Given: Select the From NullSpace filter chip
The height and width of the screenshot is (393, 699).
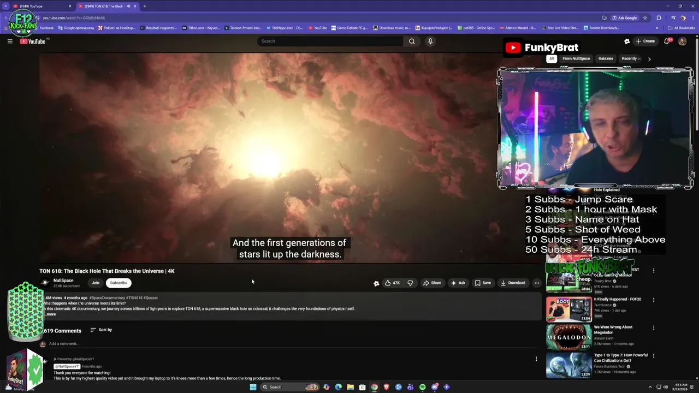Looking at the screenshot, I should pos(576,58).
